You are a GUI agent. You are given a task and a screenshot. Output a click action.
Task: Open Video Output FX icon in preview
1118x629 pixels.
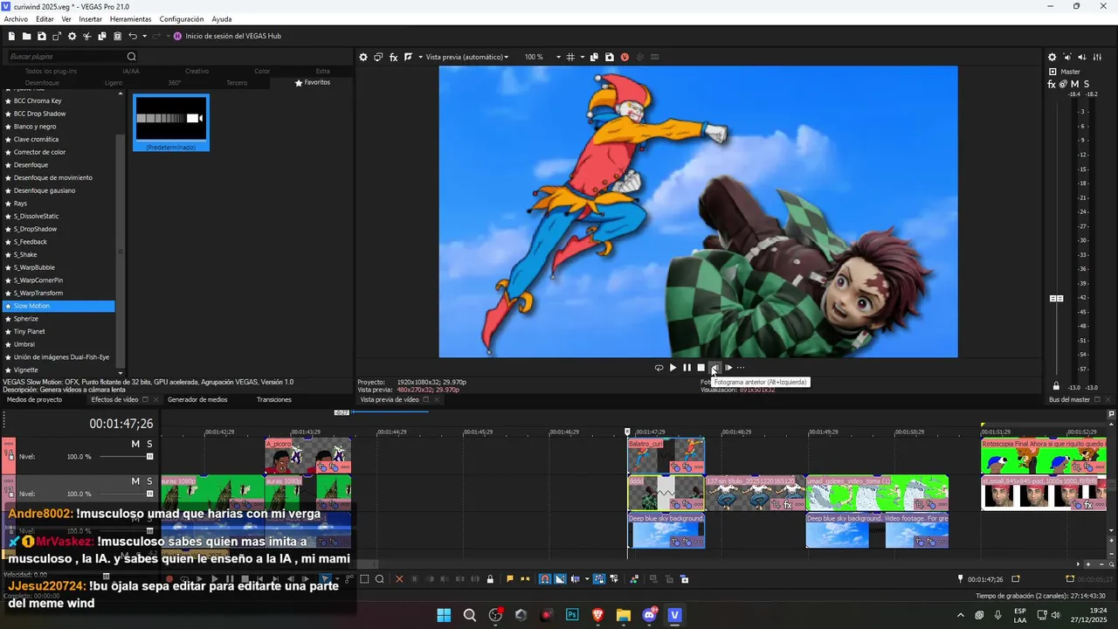pyautogui.click(x=393, y=57)
